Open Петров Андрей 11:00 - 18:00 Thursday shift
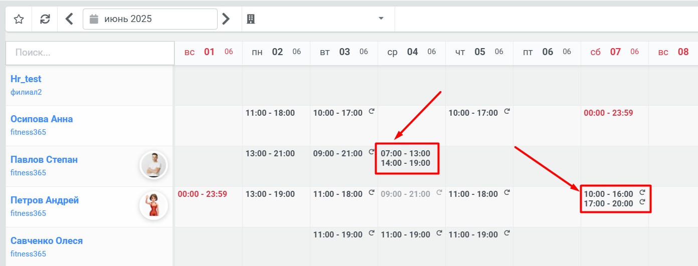Screen dimensions: 698x266 473,194
